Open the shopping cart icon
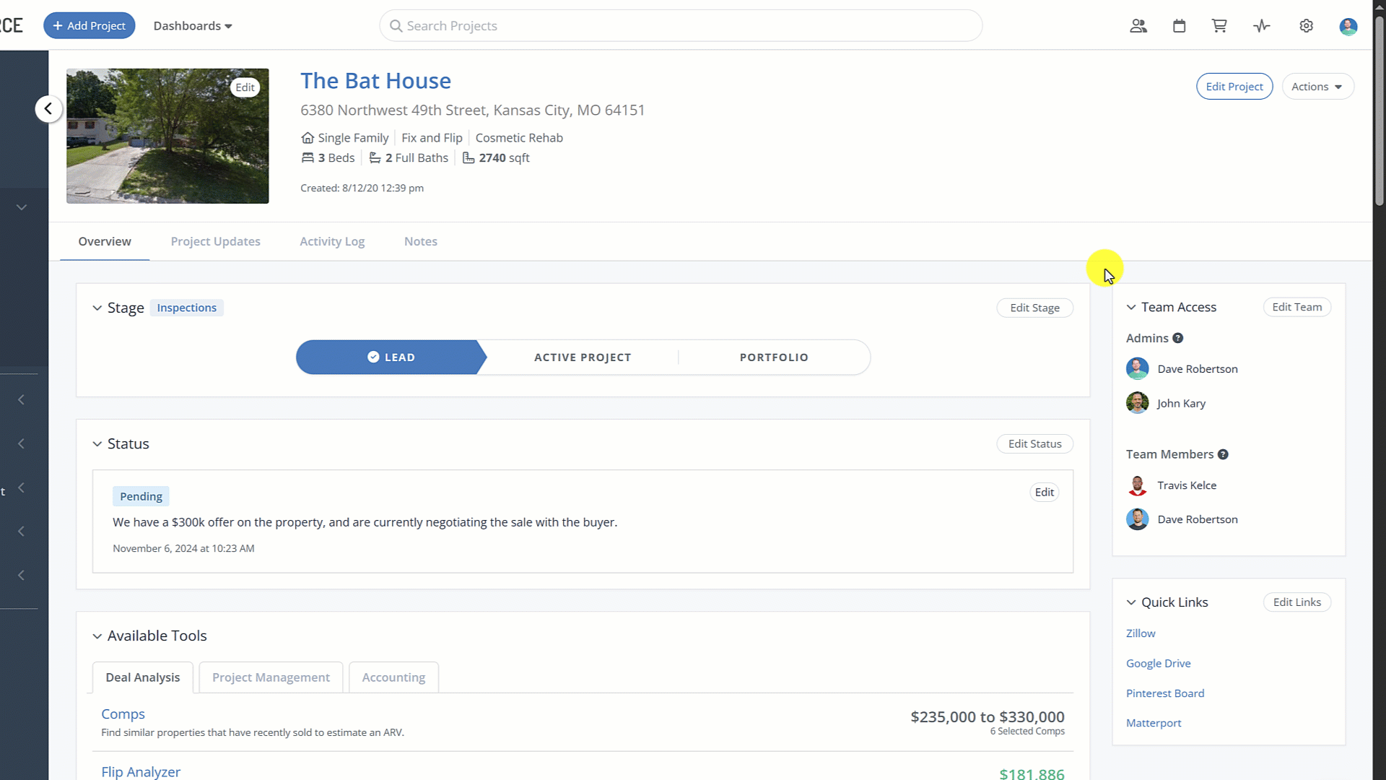Image resolution: width=1386 pixels, height=780 pixels. coord(1219,26)
